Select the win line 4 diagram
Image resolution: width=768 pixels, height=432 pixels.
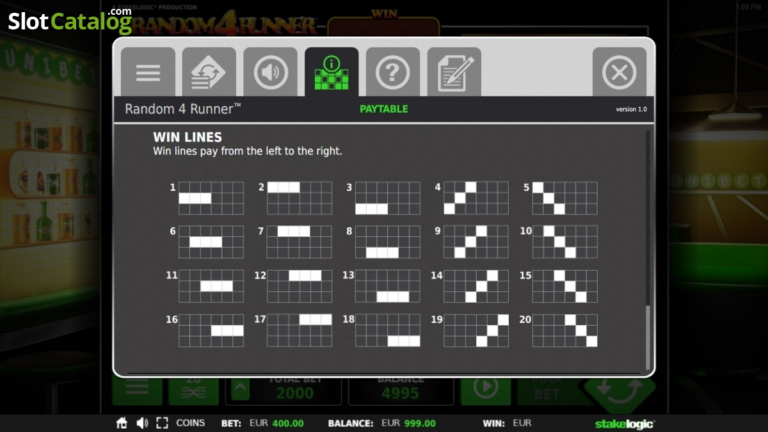[x=476, y=198]
